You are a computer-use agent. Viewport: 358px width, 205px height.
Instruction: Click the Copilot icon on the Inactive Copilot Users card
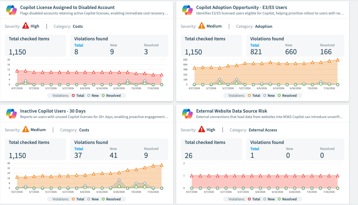coord(11,113)
